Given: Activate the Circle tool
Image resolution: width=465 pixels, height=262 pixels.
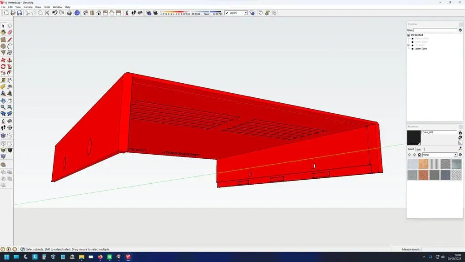Looking at the screenshot, I should 3,46.
